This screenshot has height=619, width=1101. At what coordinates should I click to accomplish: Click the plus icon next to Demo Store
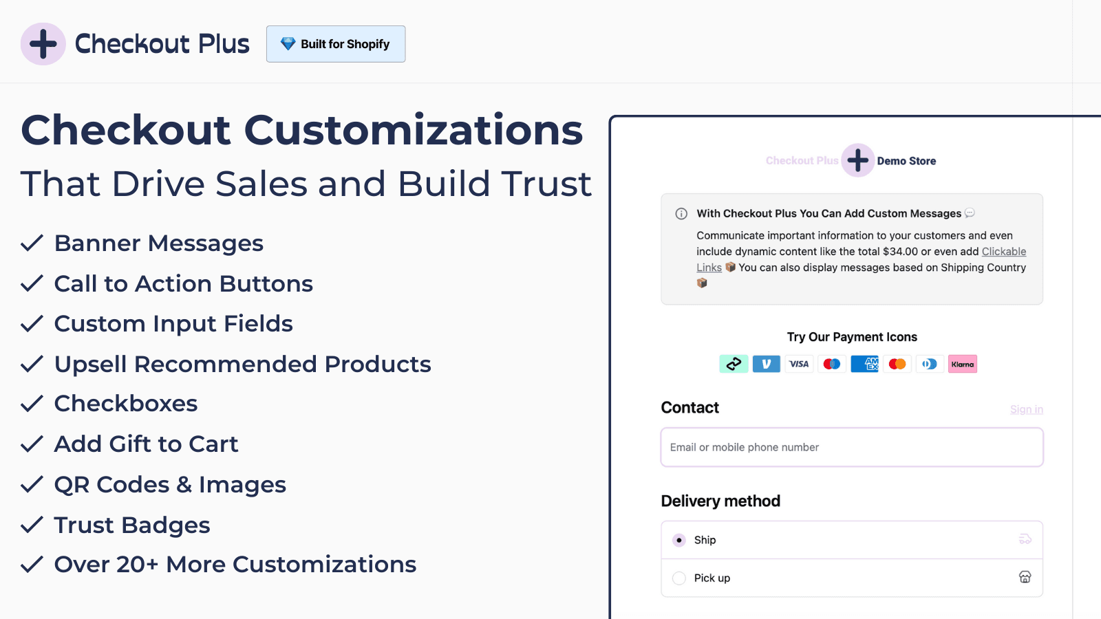tap(857, 160)
